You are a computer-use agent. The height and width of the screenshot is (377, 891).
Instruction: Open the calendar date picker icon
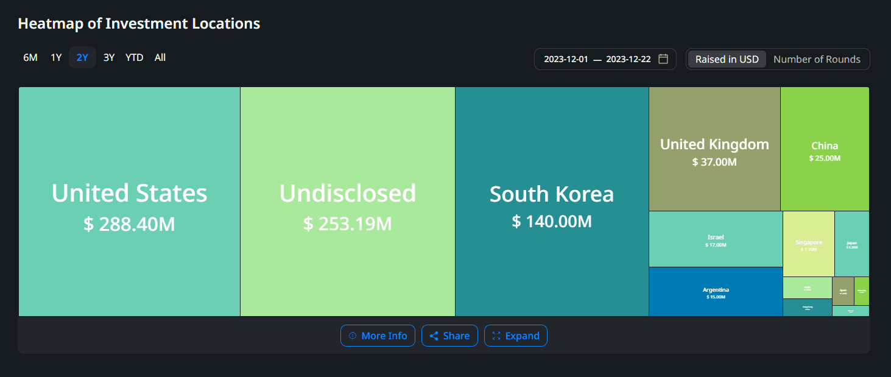[x=663, y=58]
